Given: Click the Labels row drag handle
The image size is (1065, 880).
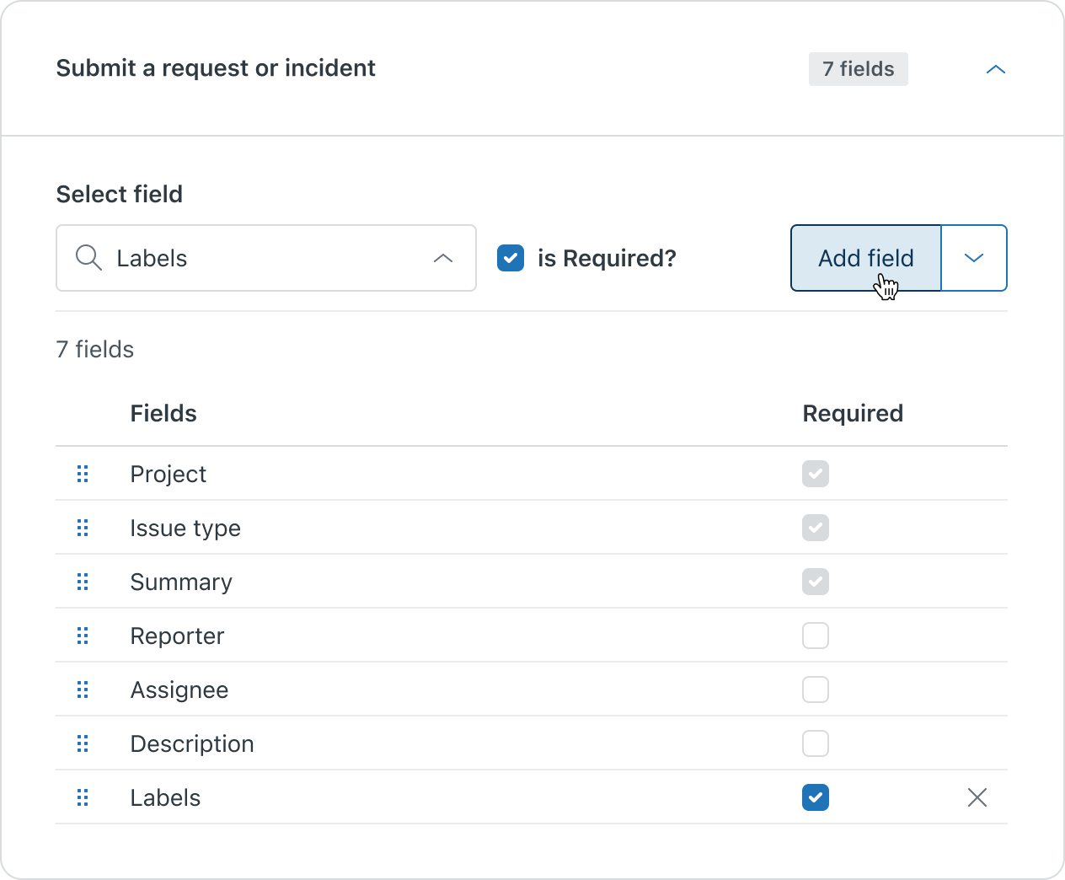Looking at the screenshot, I should (x=83, y=797).
